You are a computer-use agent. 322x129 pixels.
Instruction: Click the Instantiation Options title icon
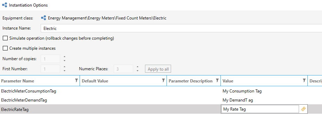click(5, 5)
